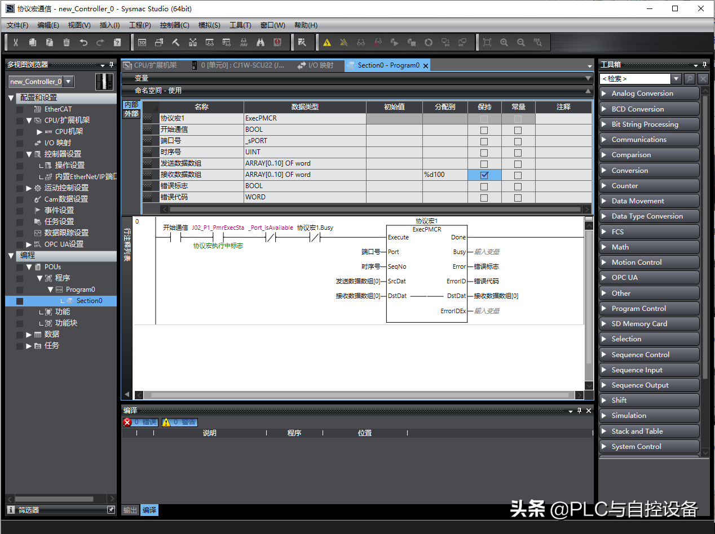
Task: Switch to the I/O 映射 tab
Action: coord(316,65)
